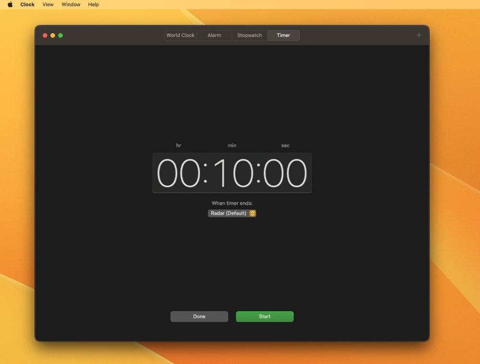This screenshot has height=364, width=480.
Task: Open the 'When timer ends' sound dropdown
Action: pyautogui.click(x=232, y=213)
